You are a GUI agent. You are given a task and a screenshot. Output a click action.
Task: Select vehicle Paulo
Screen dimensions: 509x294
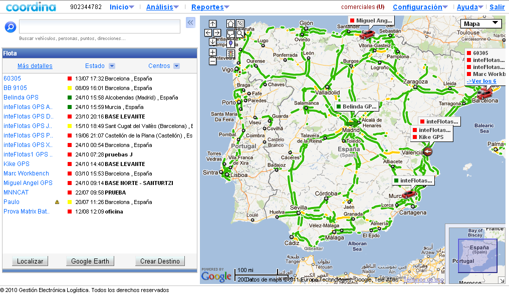pyautogui.click(x=12, y=201)
